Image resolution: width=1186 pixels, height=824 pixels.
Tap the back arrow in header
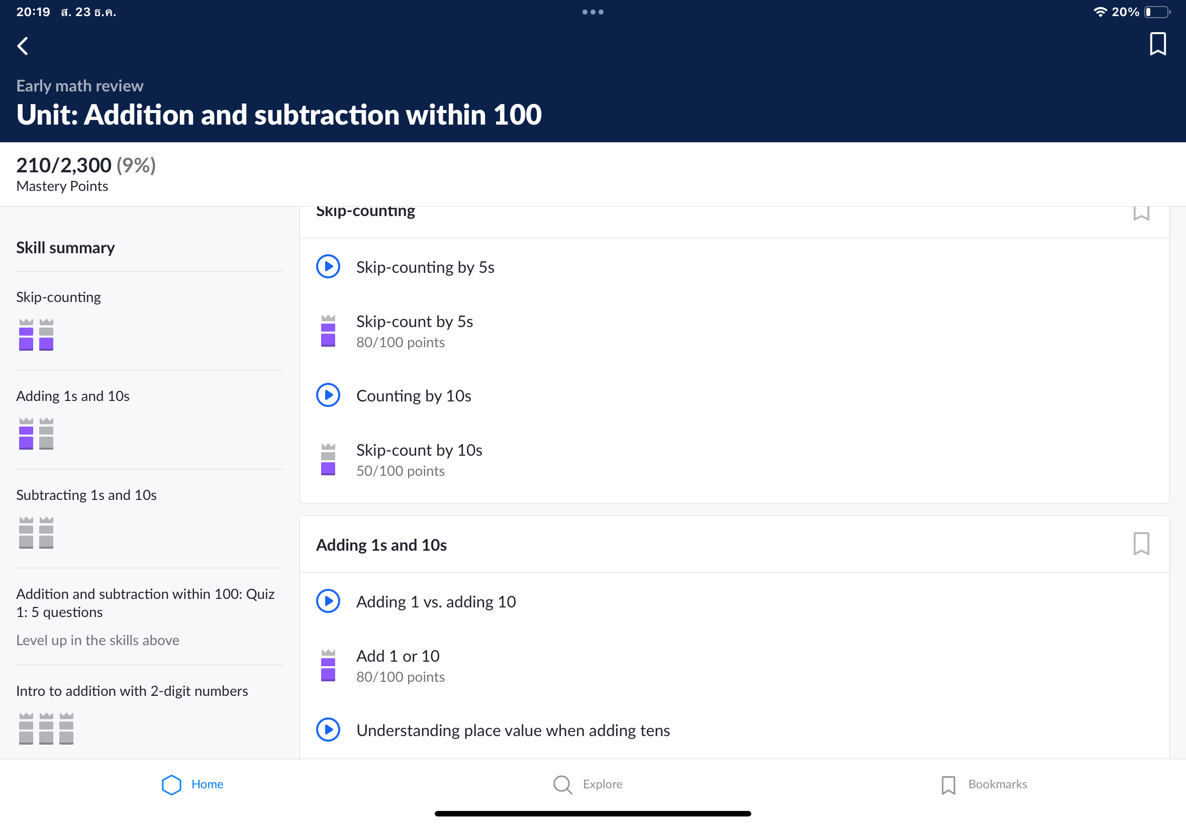pos(23,46)
